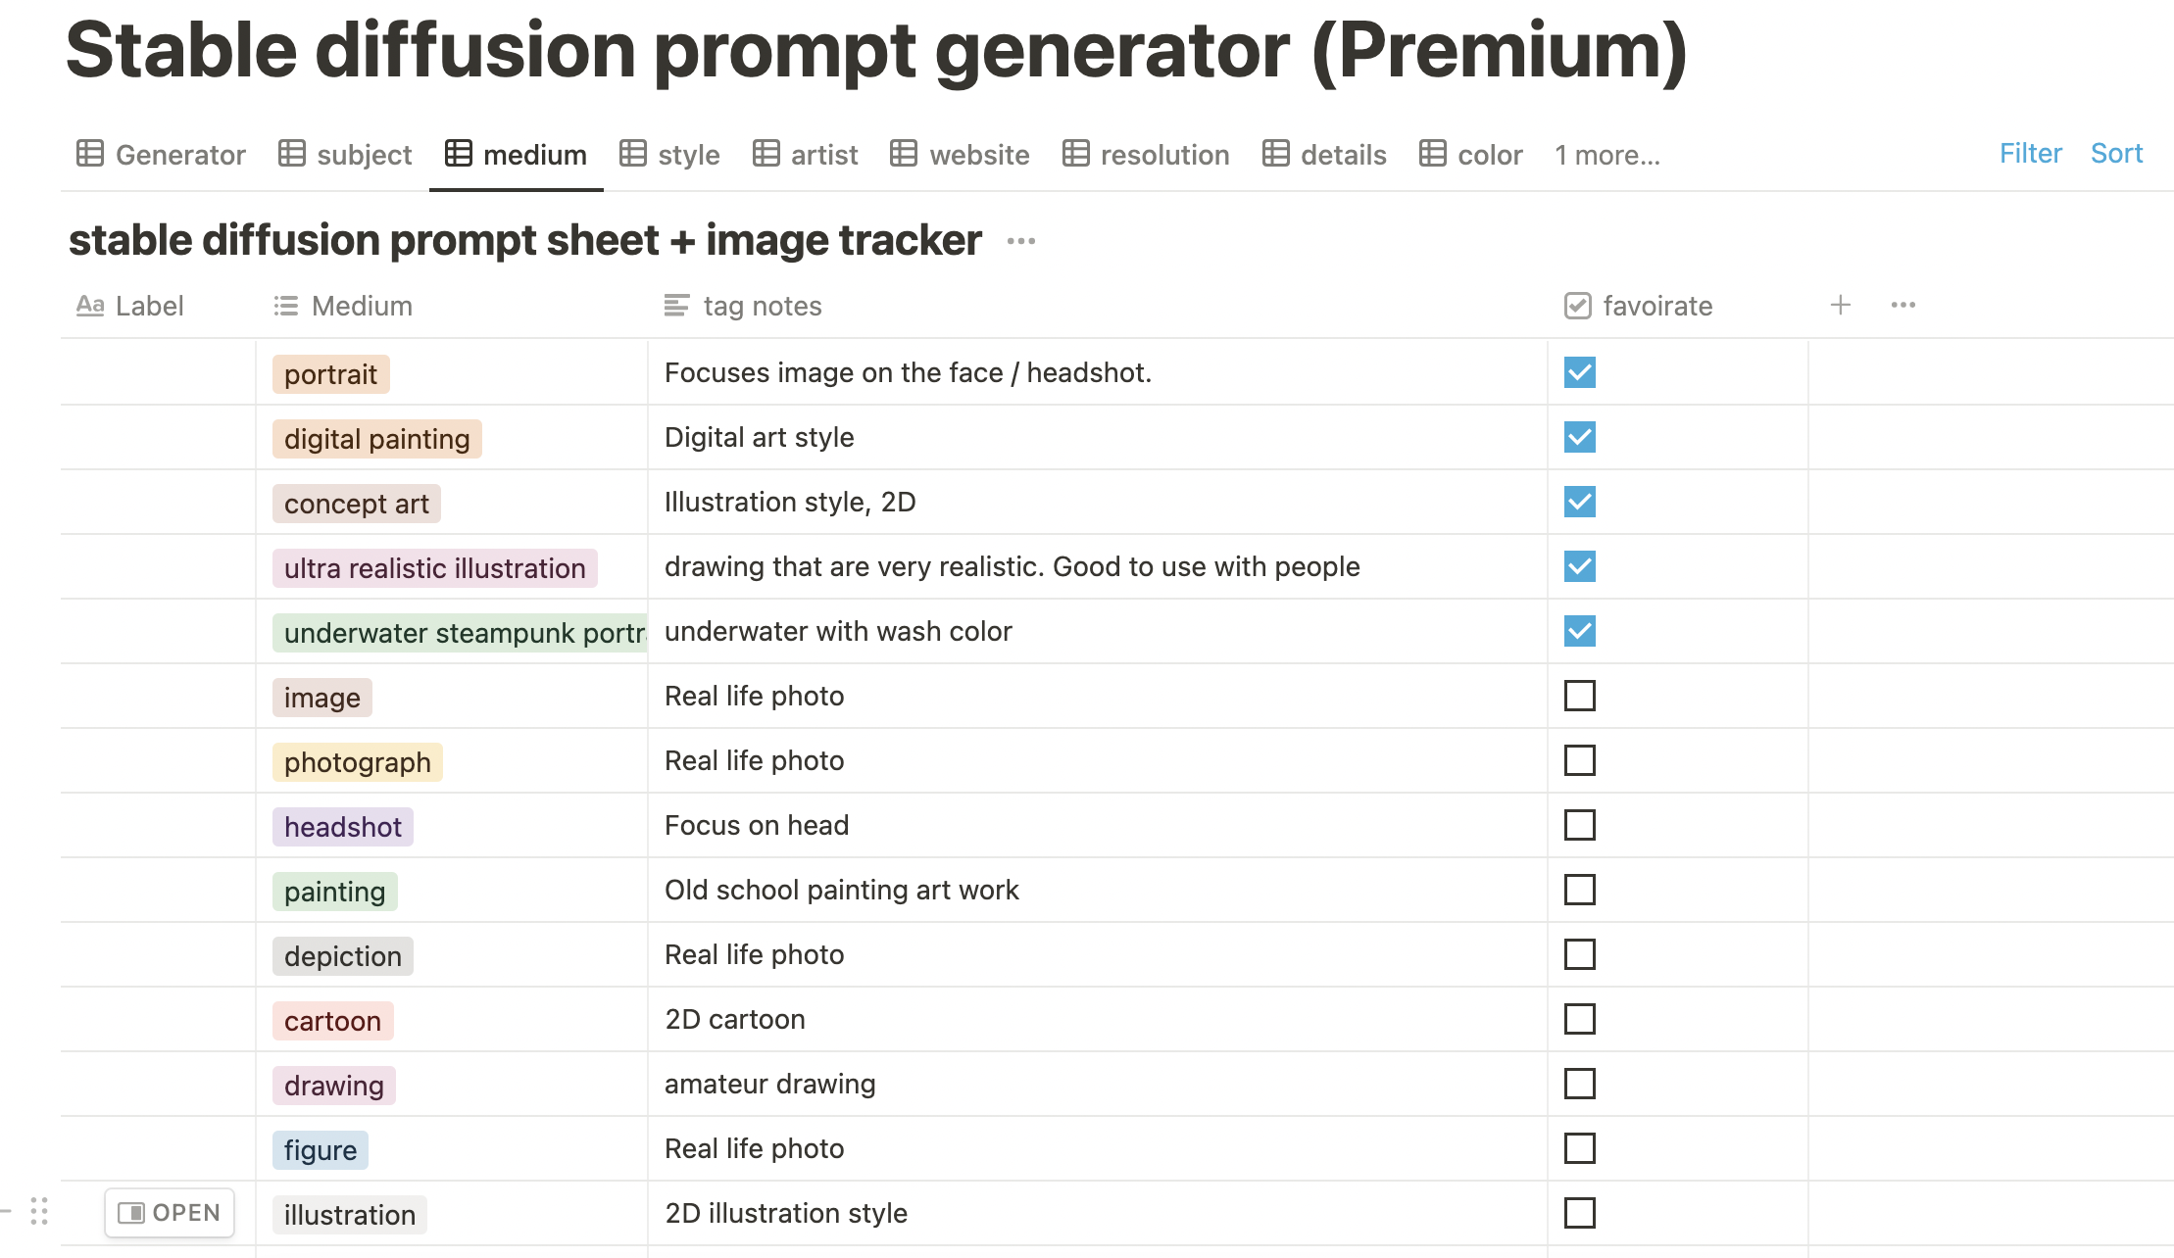Click the database icon beside the resolution tab
The height and width of the screenshot is (1258, 2174).
pos(1075,154)
